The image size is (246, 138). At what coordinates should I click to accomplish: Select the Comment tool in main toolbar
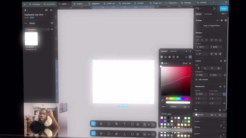pyautogui.click(x=132, y=124)
